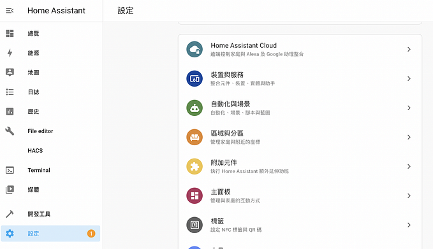Click the 媒體 play icon in sidebar
Viewport: 433px width, 249px height.
click(x=10, y=189)
